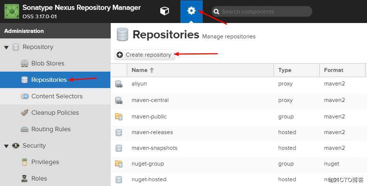The image size is (367, 186).
Task: Click the Sonatype Nexus Repository Manager title
Action: point(81,7)
